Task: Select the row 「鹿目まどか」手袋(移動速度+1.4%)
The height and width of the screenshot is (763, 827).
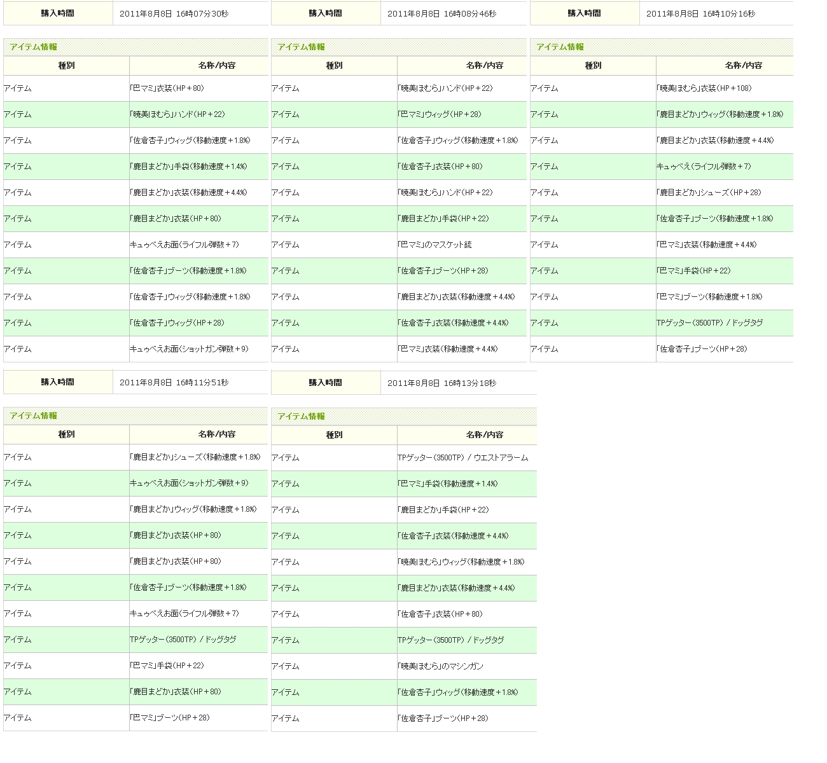Action: (136, 167)
